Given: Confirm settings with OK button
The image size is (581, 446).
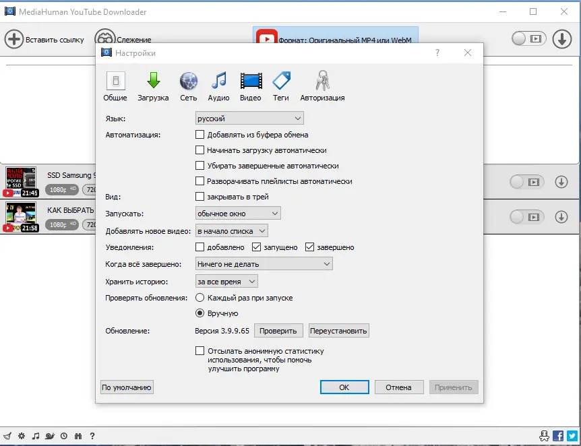Looking at the screenshot, I should (x=344, y=387).
